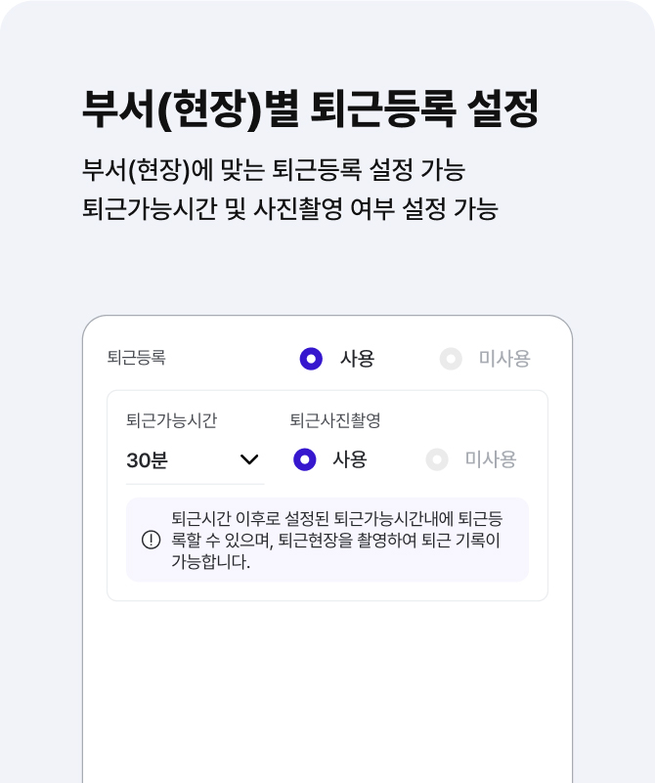
Task: Click the 퇴근등록 row label
Action: [x=136, y=358]
